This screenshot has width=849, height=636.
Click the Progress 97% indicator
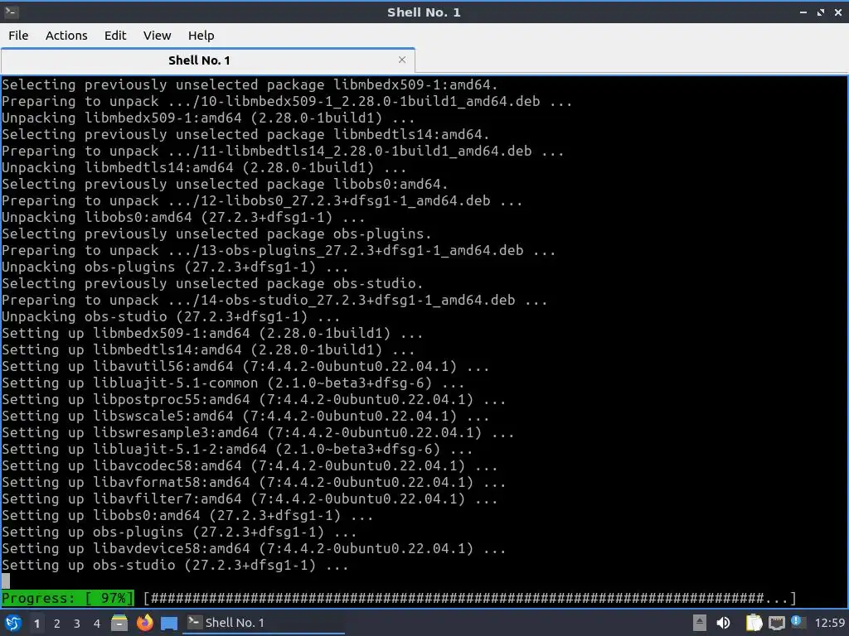67,598
